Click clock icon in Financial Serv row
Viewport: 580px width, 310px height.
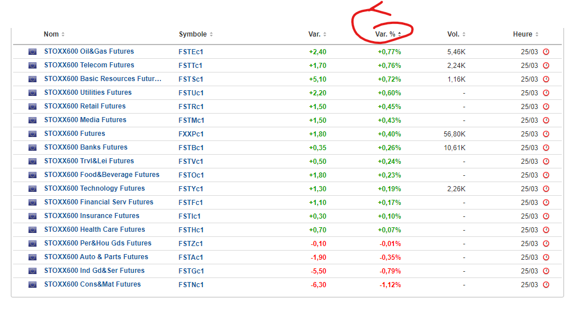[x=546, y=203]
